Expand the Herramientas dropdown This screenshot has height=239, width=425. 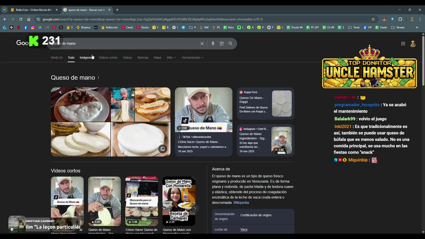(x=193, y=57)
